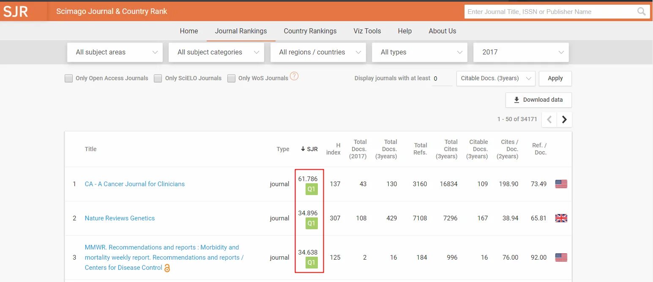653x282 pixels.
Task: Open the Help menu item
Action: 405,31
